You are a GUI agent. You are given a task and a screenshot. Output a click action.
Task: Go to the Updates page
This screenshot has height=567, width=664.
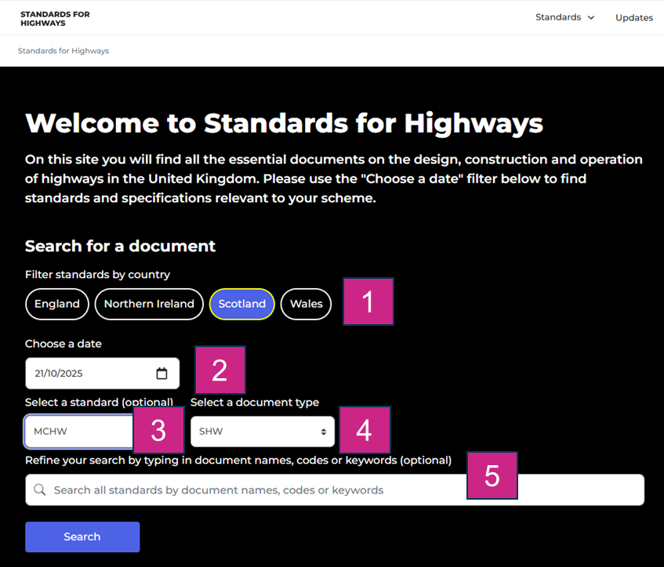pos(633,18)
